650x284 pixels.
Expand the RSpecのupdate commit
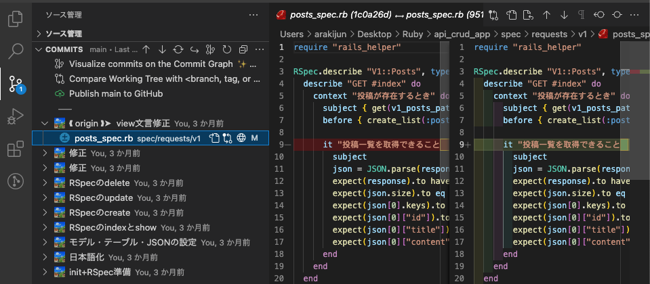45,197
